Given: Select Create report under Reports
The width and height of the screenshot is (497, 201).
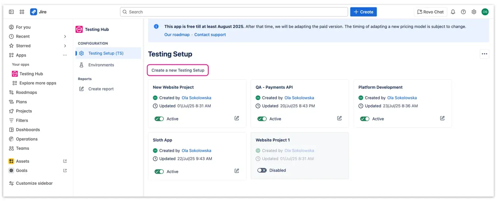Looking at the screenshot, I should coord(101,89).
